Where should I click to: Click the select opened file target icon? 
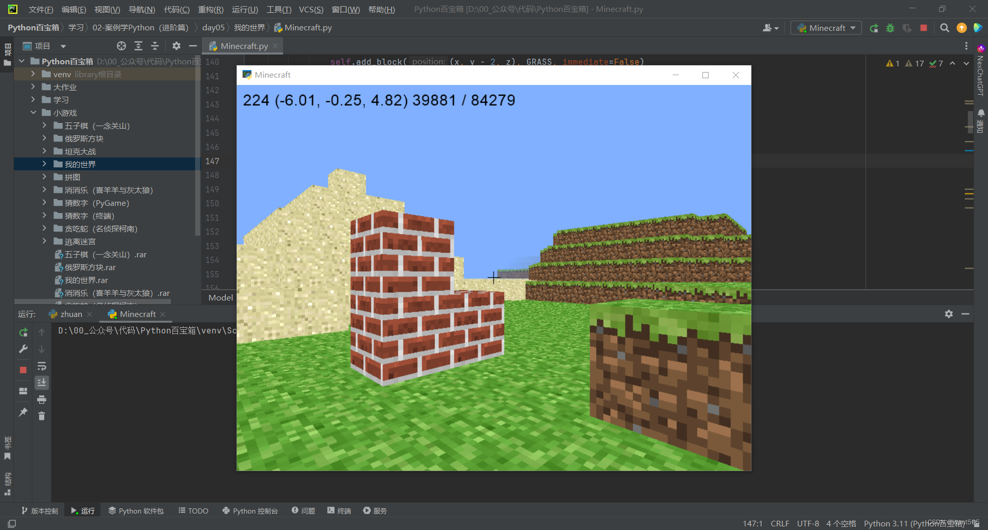coord(121,46)
